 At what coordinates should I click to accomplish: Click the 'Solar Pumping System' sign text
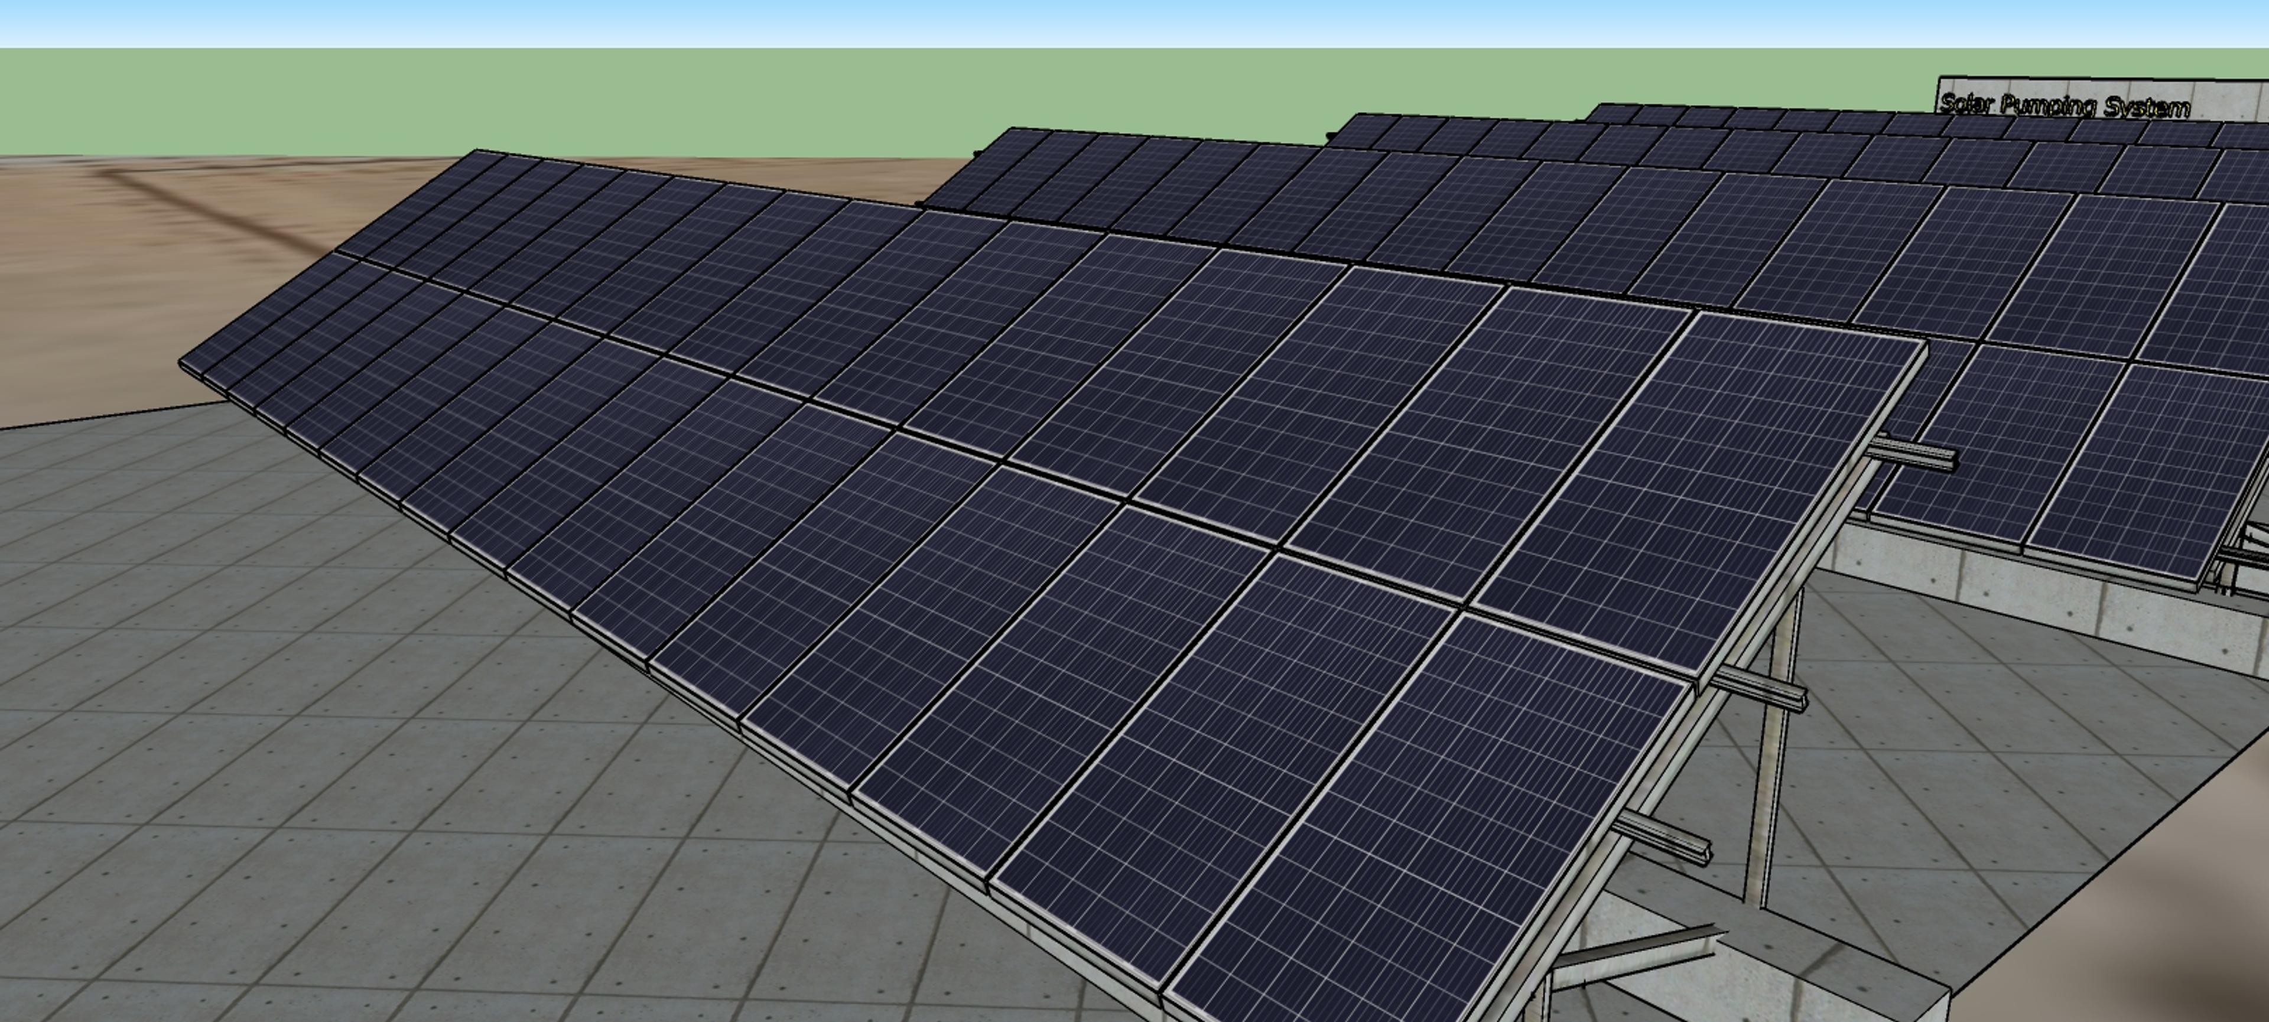point(2065,106)
